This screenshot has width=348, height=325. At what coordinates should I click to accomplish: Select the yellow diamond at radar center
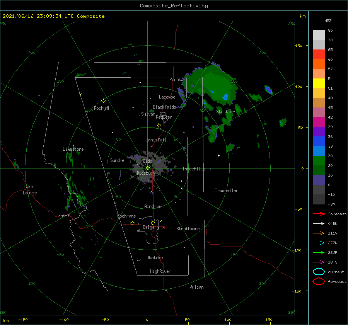pyautogui.click(x=148, y=168)
